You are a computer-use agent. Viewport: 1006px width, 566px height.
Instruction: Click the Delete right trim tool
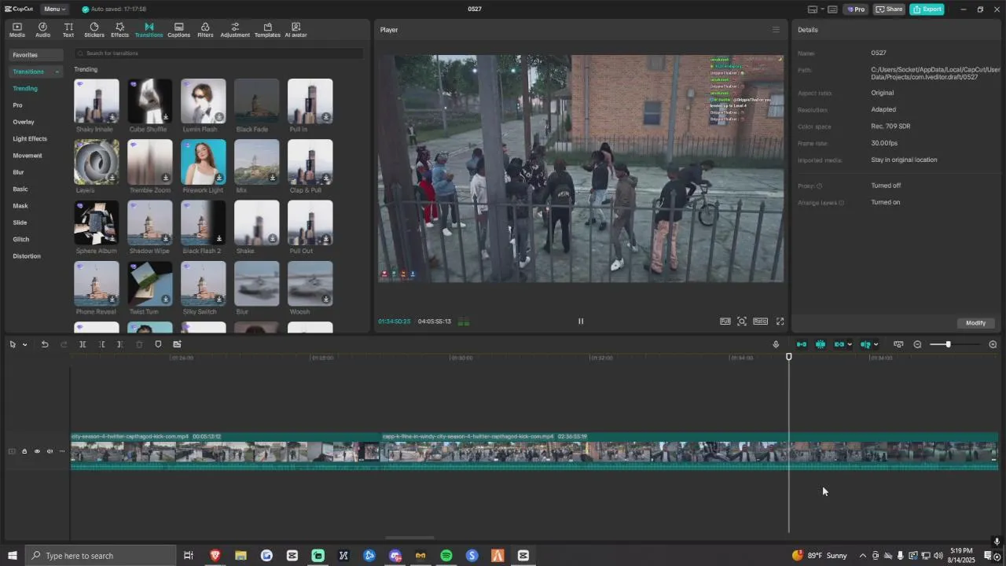[x=119, y=344]
